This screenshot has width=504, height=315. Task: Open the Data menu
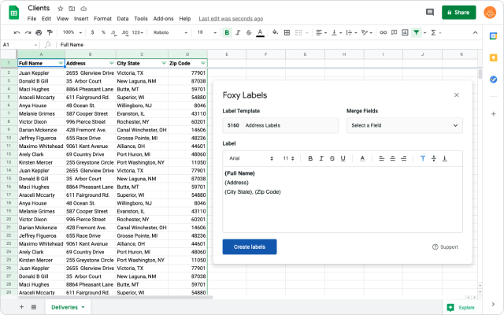(x=123, y=19)
